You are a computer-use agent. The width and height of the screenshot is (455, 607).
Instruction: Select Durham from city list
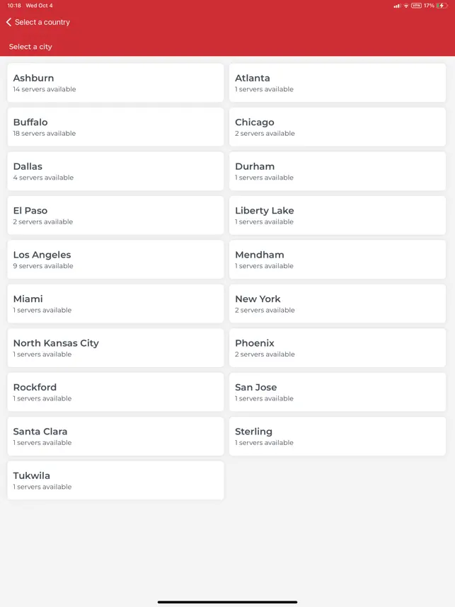tap(338, 171)
